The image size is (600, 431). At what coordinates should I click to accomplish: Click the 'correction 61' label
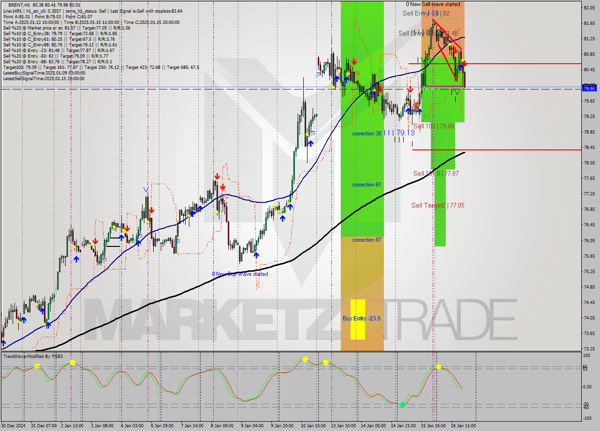pos(367,185)
